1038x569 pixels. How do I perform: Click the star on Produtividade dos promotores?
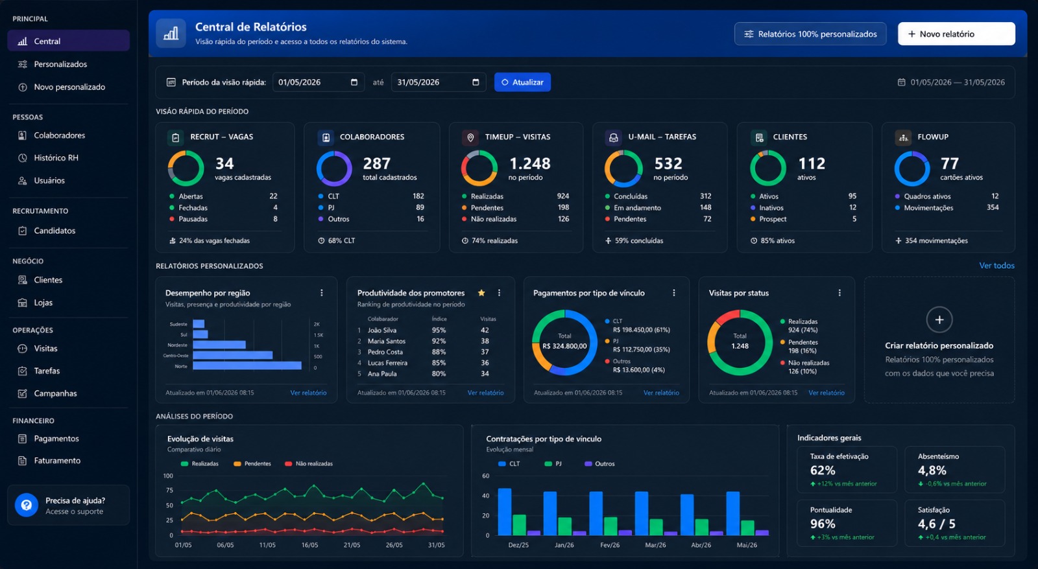(481, 293)
